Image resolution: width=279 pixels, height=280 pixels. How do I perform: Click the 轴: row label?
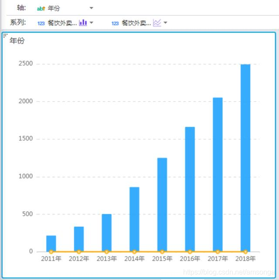[22, 8]
